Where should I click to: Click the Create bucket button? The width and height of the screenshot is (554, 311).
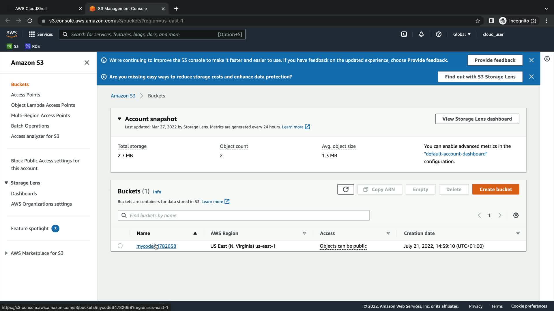coord(495,189)
